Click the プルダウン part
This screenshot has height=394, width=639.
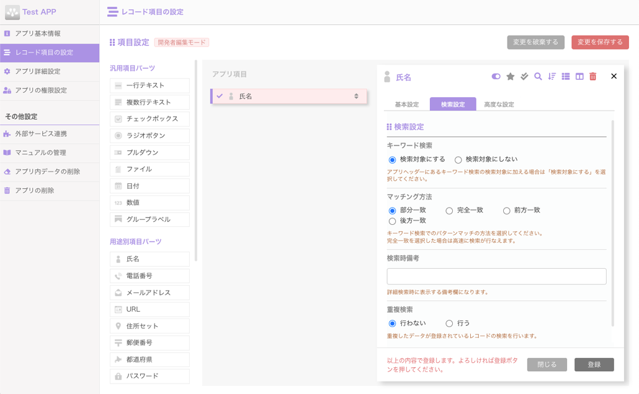pyautogui.click(x=150, y=152)
